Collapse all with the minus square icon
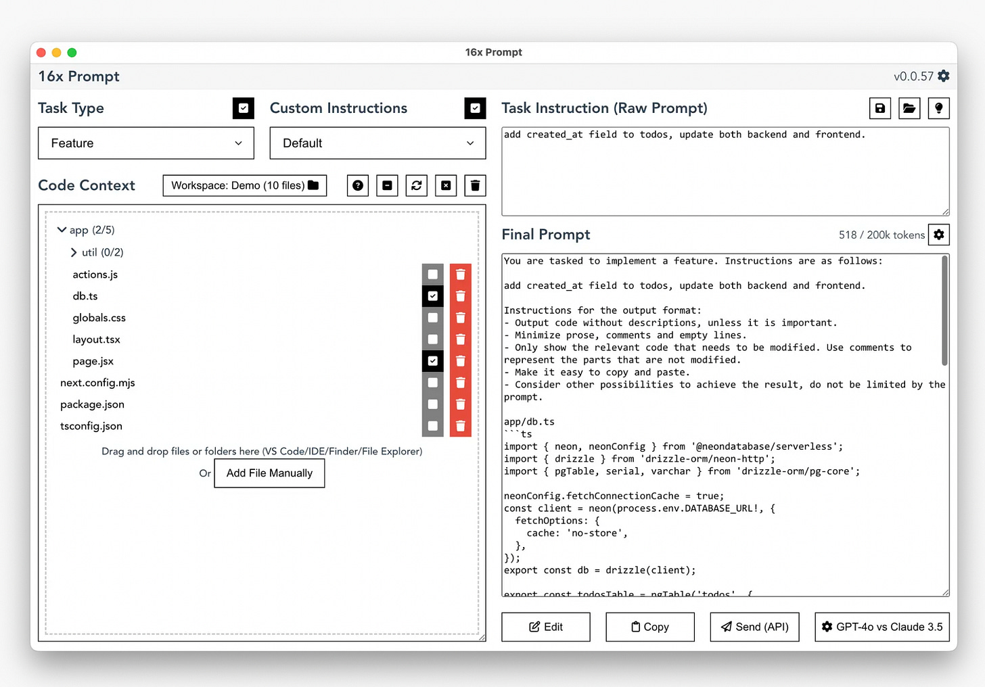This screenshot has width=985, height=687. coord(387,185)
